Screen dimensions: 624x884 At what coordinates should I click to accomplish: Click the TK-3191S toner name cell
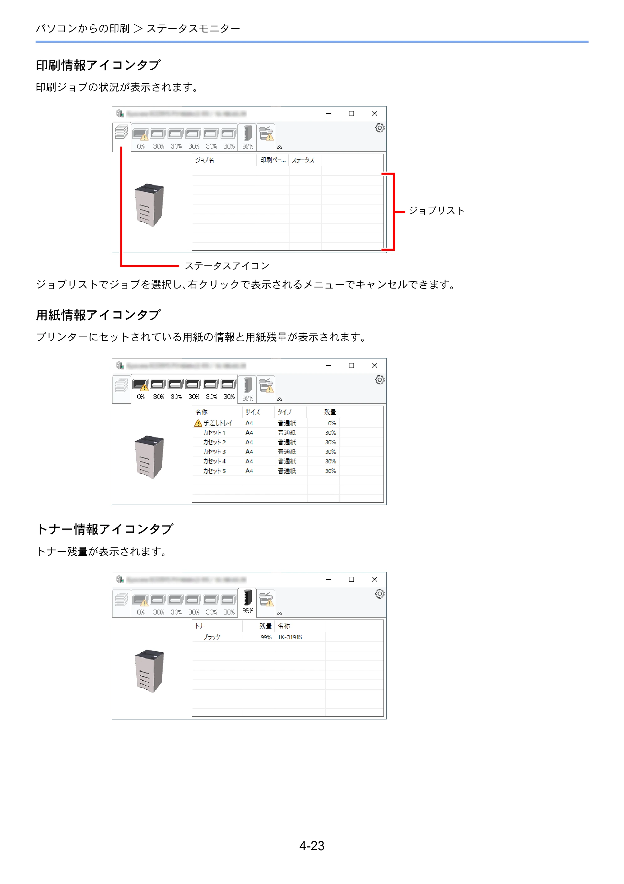click(290, 637)
